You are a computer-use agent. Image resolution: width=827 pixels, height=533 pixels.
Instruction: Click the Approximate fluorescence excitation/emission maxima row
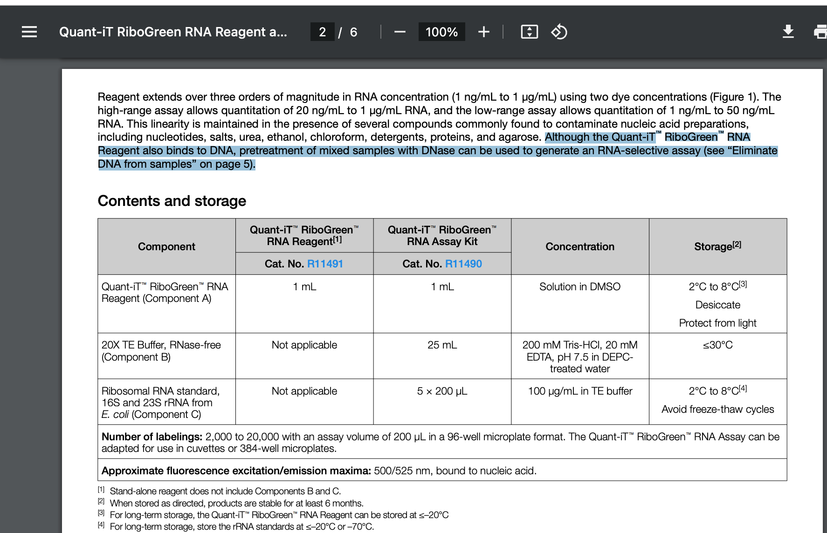pyautogui.click(x=442, y=471)
